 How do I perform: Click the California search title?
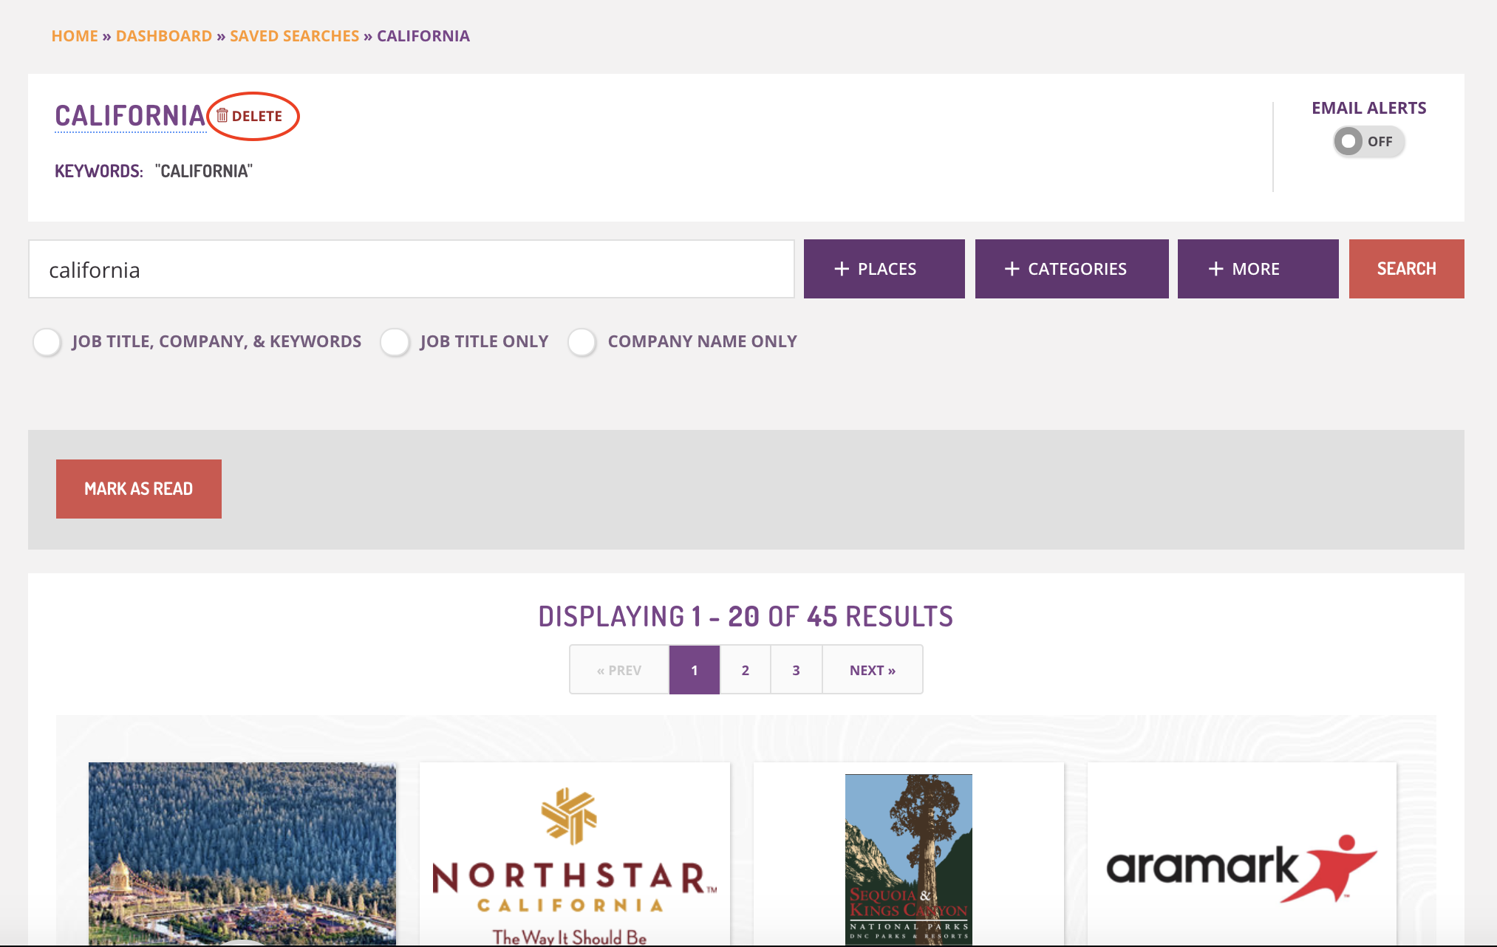point(130,116)
